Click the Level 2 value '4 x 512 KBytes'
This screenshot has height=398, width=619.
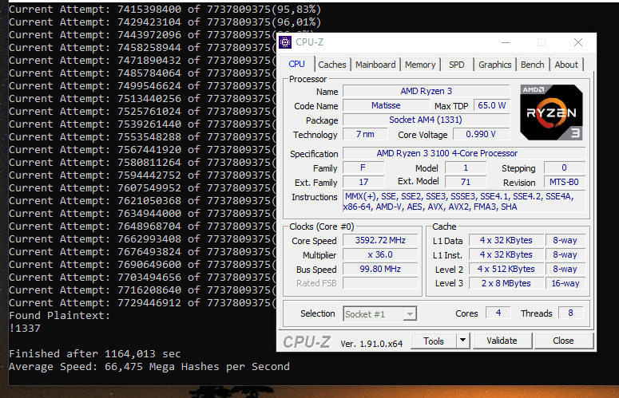[x=506, y=269]
